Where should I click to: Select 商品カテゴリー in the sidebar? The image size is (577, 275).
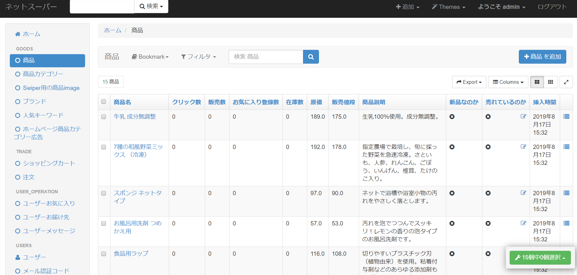click(47, 74)
